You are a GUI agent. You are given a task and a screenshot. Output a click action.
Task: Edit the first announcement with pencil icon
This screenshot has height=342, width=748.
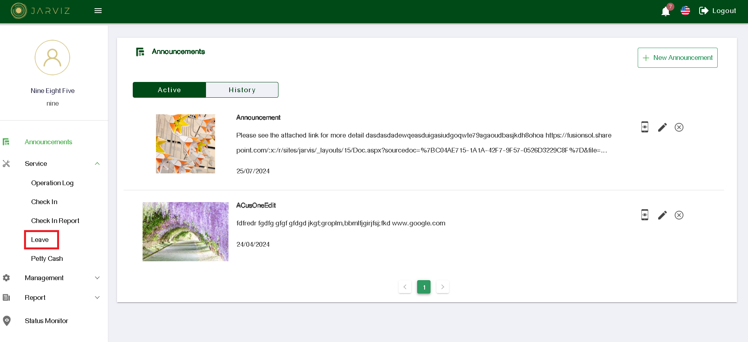pyautogui.click(x=662, y=127)
